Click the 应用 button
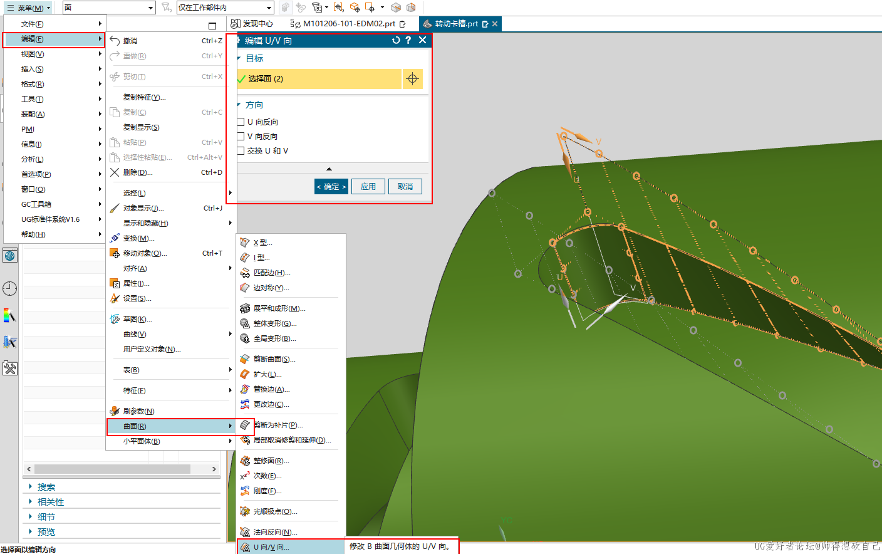882x554 pixels. click(368, 186)
